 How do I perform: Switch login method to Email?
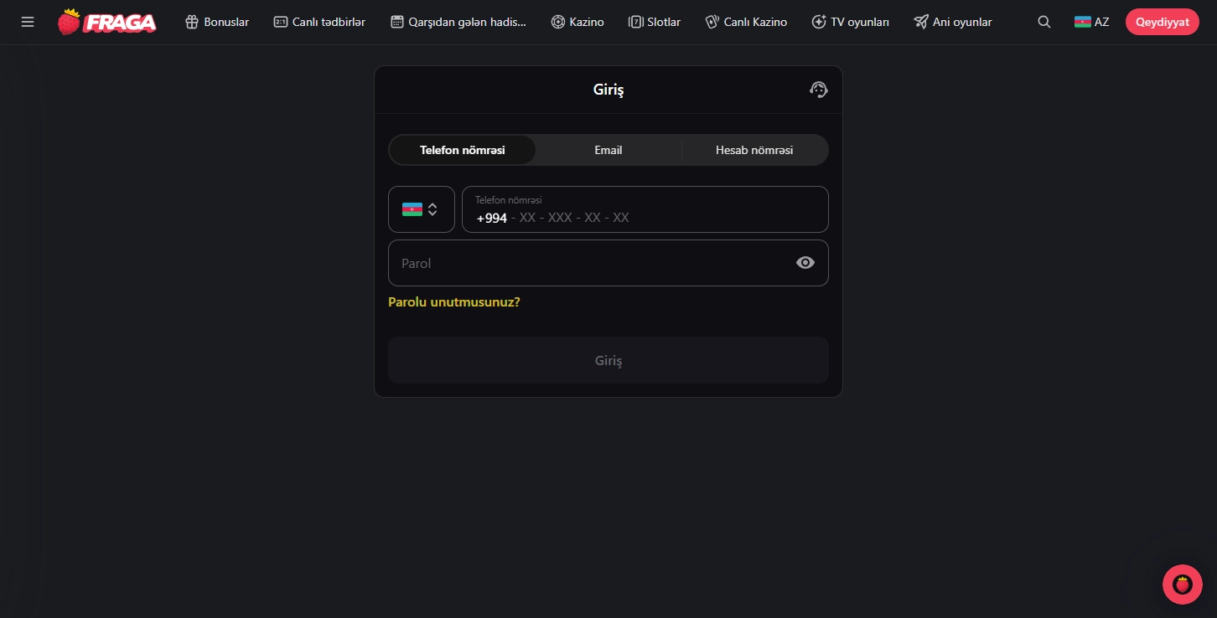point(608,150)
